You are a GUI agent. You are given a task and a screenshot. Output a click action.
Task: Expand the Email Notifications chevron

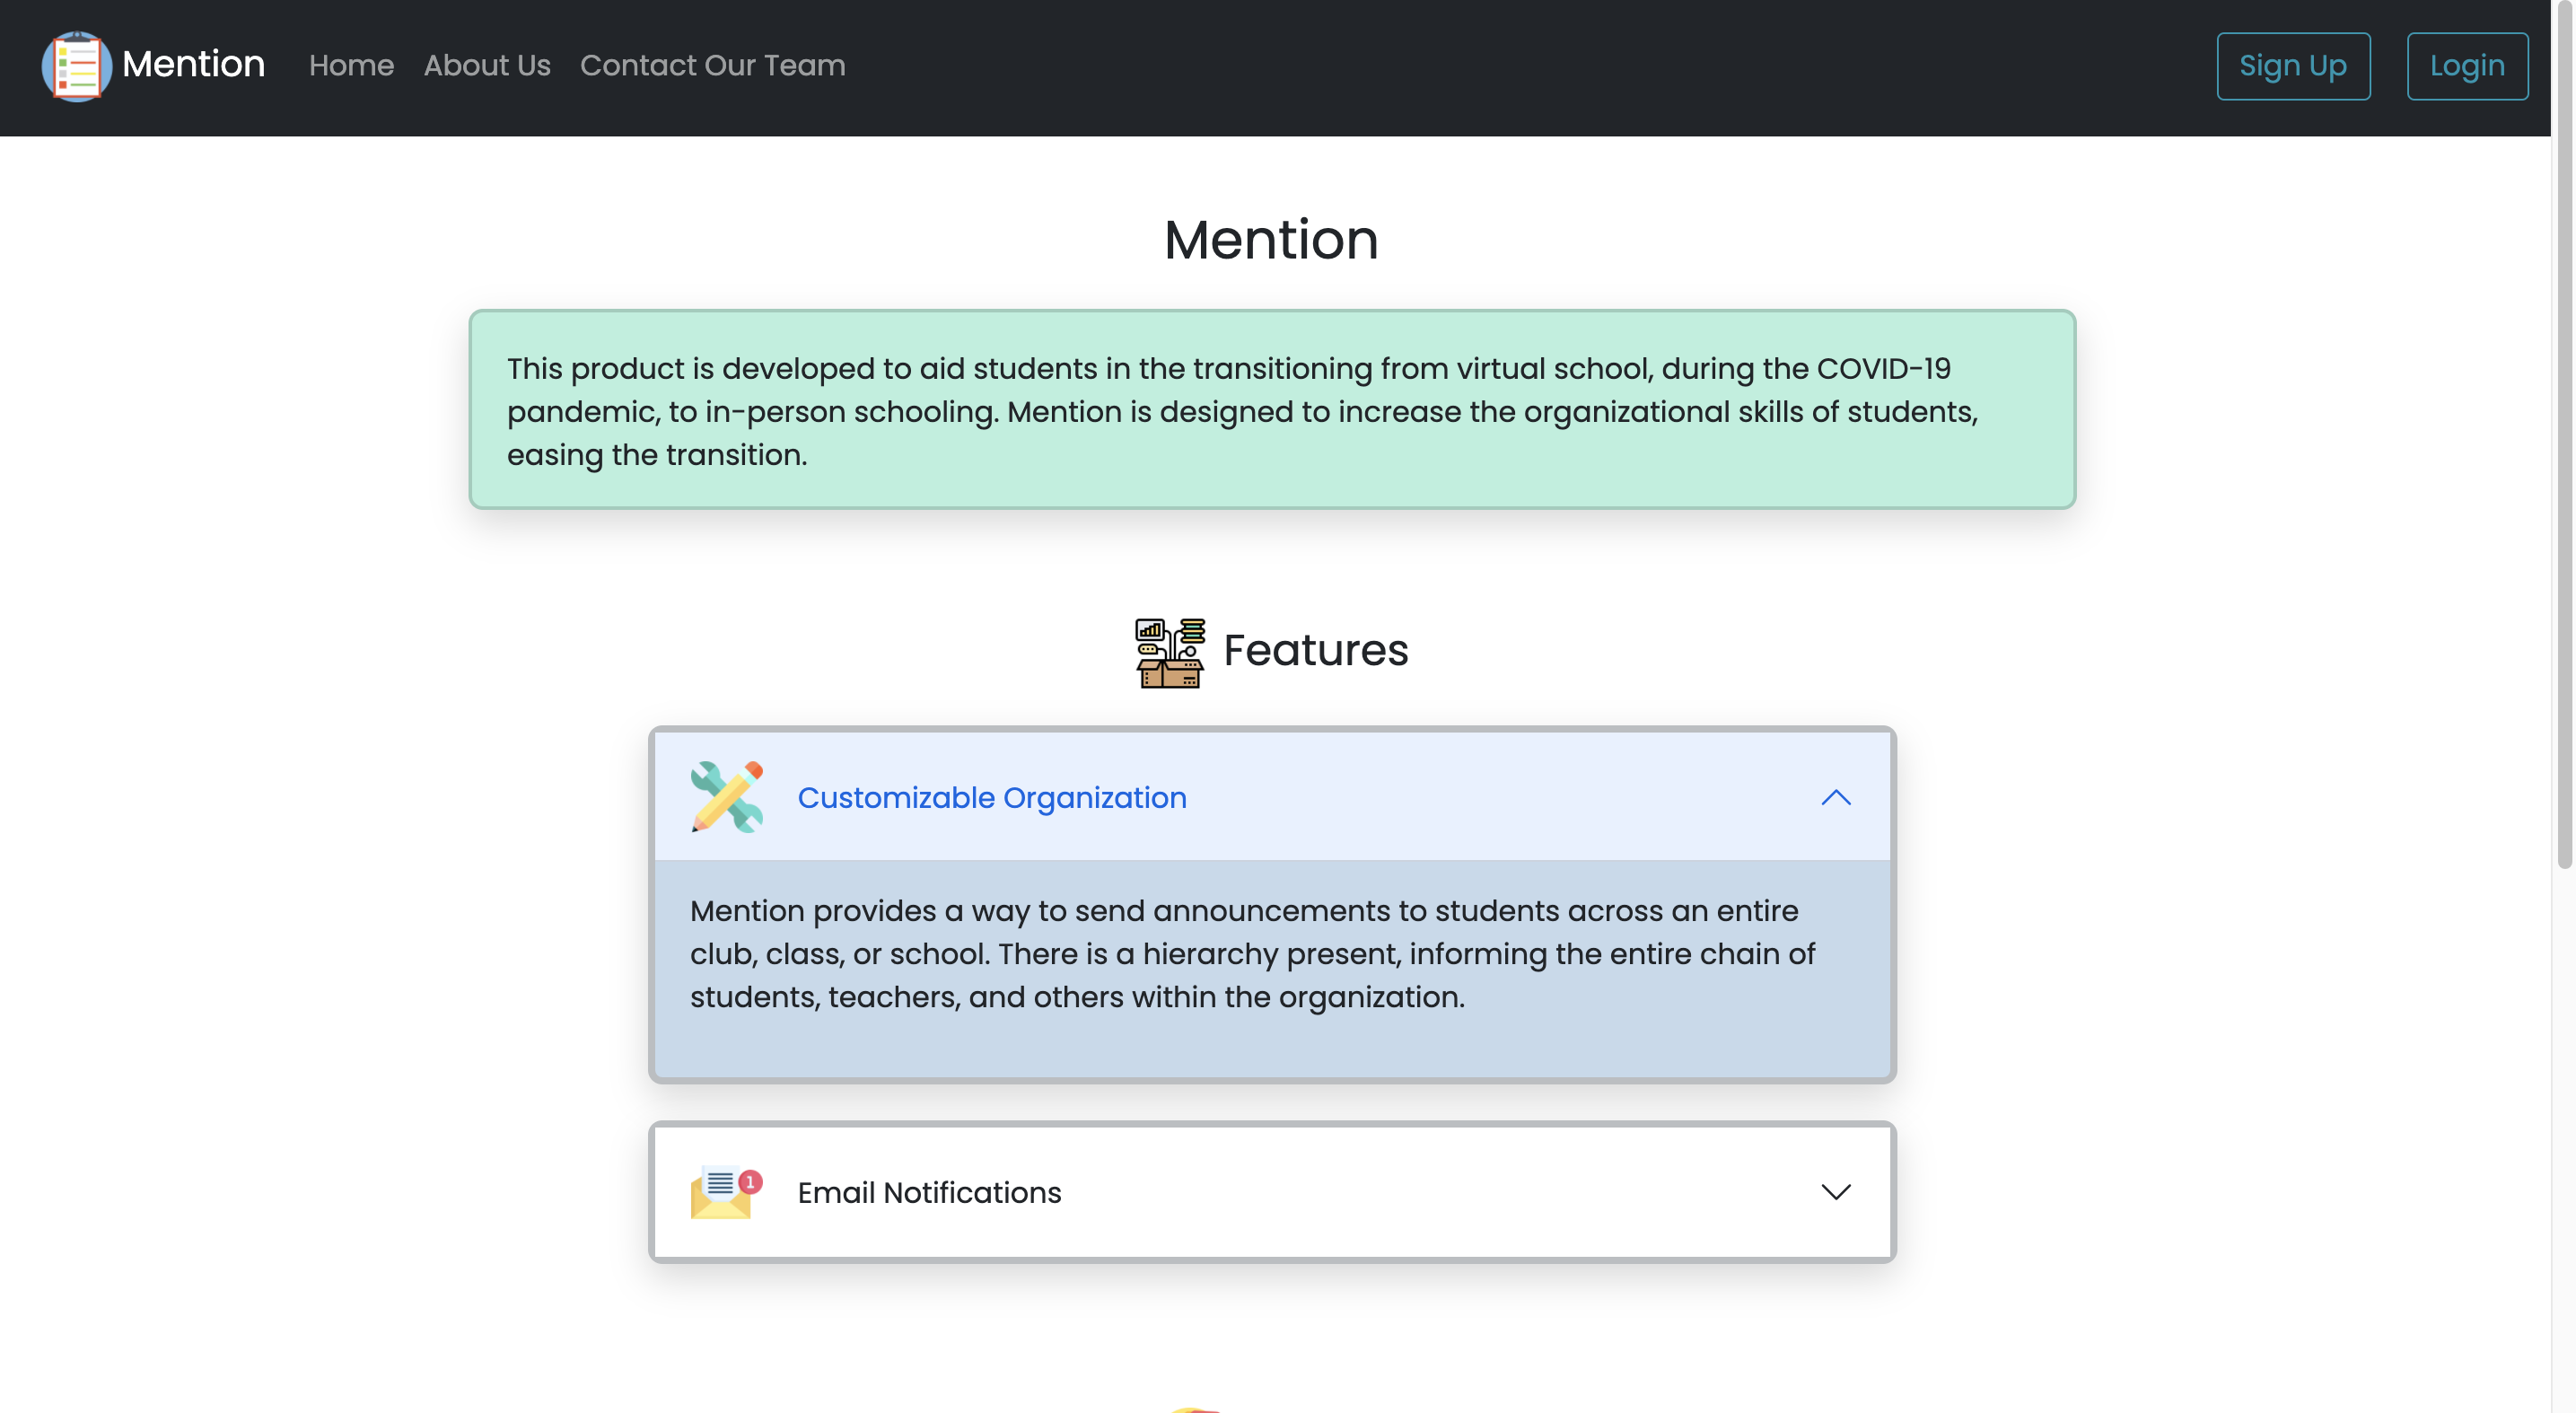[x=1835, y=1192]
